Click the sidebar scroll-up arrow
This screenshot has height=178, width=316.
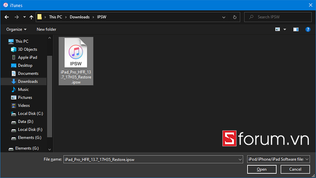pyautogui.click(x=50, y=38)
